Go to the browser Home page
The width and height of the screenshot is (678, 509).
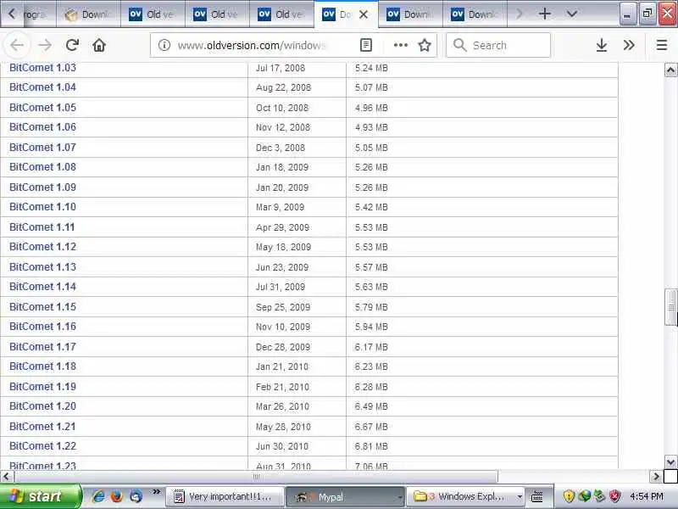(99, 45)
